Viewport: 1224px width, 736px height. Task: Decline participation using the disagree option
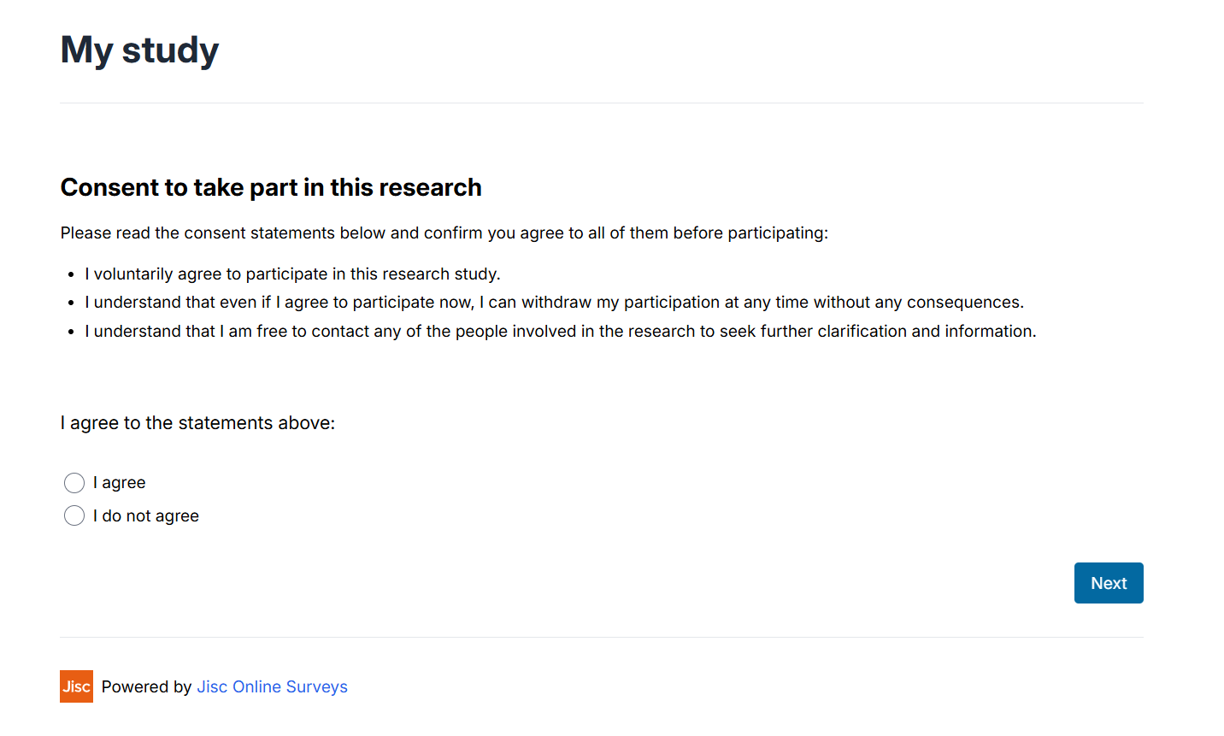click(74, 515)
